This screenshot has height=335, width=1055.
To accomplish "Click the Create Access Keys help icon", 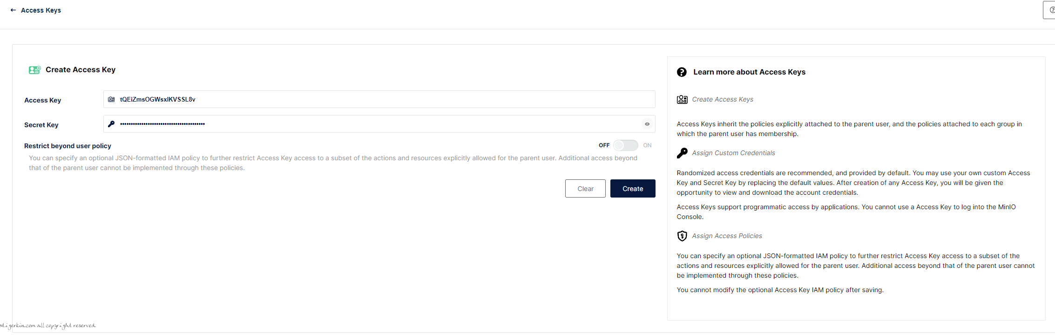I will tap(682, 99).
